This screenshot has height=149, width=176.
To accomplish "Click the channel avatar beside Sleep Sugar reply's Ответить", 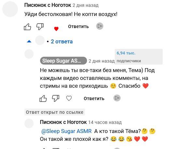I will (x=117, y=98).
